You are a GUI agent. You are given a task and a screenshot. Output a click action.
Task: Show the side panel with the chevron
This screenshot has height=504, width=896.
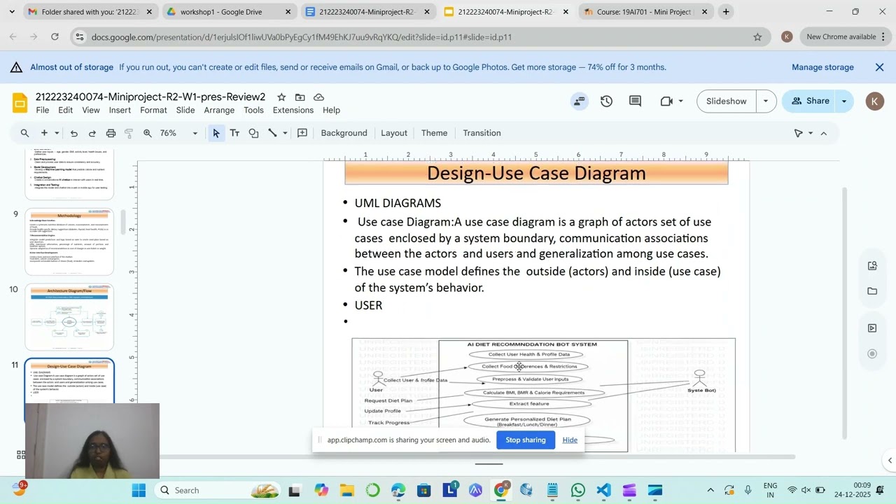pyautogui.click(x=890, y=461)
